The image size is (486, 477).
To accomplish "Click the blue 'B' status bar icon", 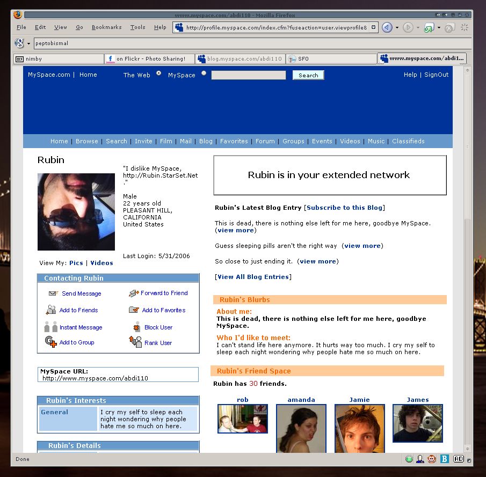I will pyautogui.click(x=445, y=459).
